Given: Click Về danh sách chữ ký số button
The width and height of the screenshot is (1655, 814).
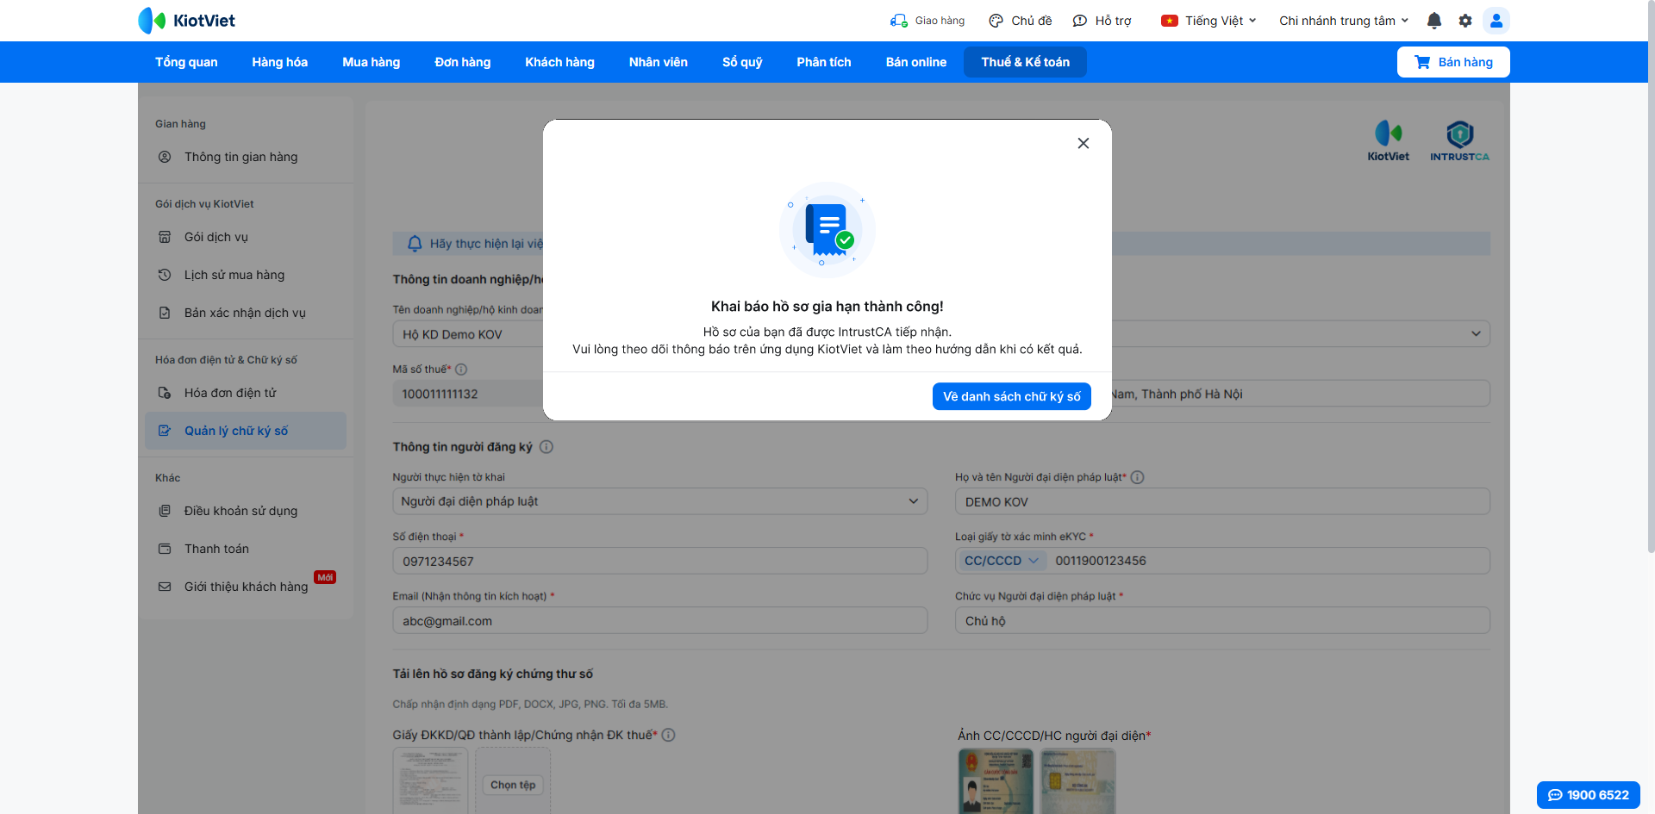Looking at the screenshot, I should pyautogui.click(x=1012, y=396).
